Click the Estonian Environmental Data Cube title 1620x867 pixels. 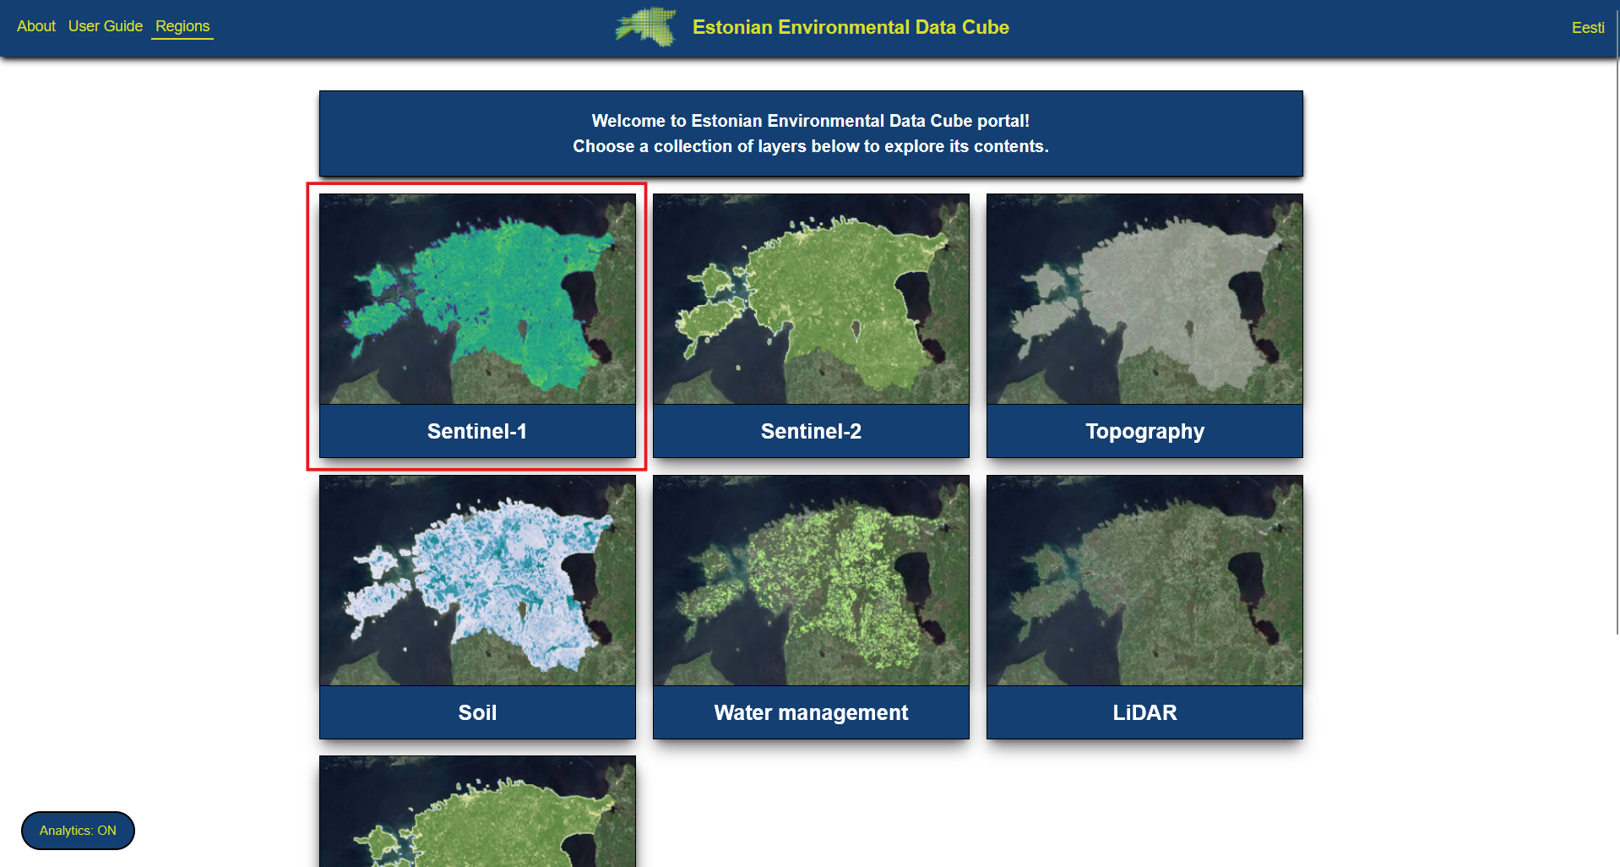tap(850, 27)
